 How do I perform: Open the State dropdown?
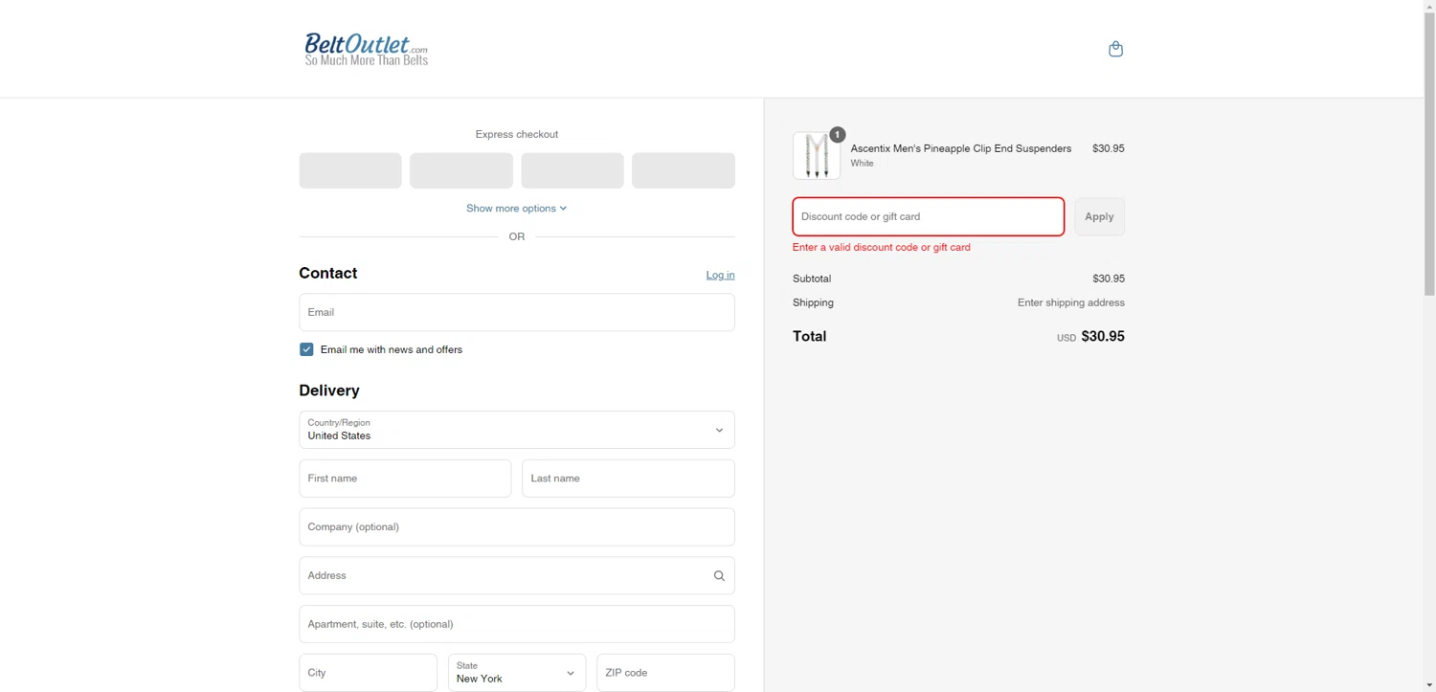[517, 673]
